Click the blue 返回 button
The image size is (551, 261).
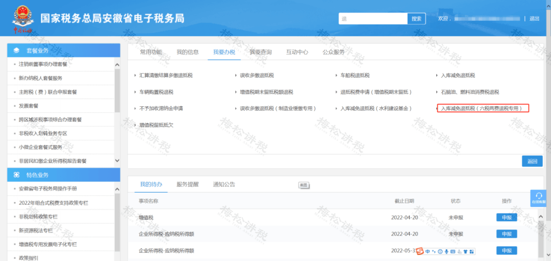click(532, 161)
